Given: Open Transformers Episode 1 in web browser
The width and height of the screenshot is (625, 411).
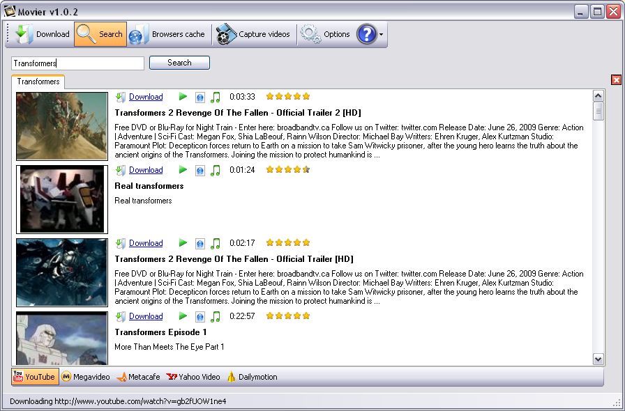Looking at the screenshot, I should (200, 317).
